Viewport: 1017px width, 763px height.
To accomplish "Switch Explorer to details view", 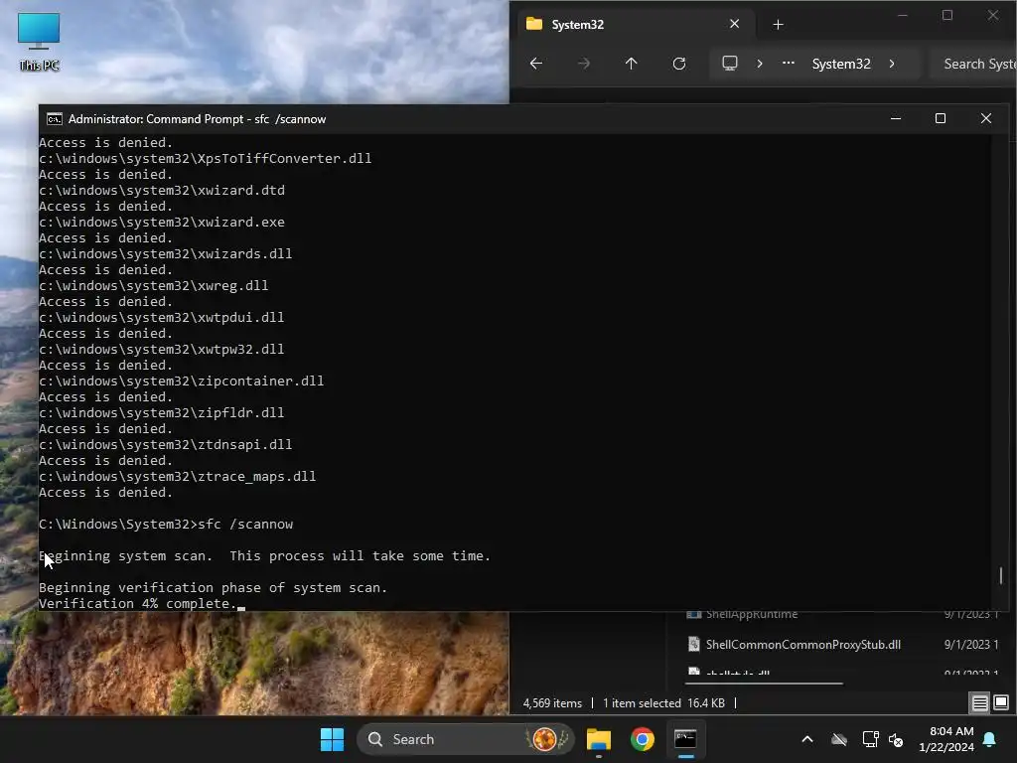I will 980,702.
